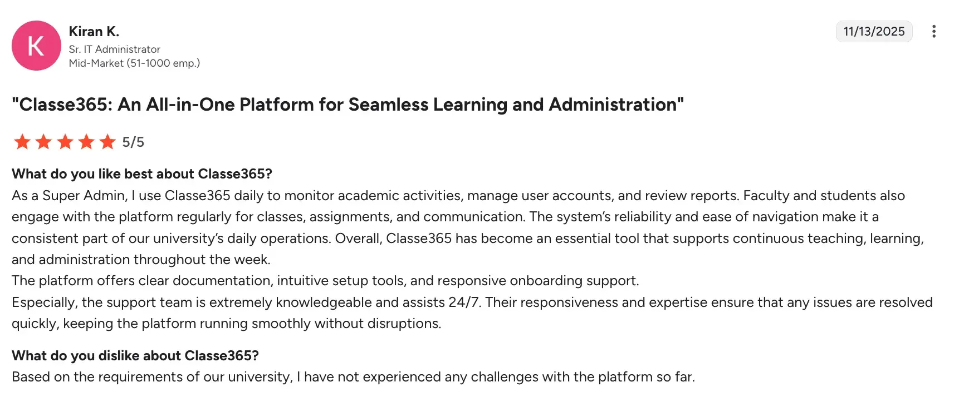
Task: Select the Sr. IT Administrator text
Action: 115,49
